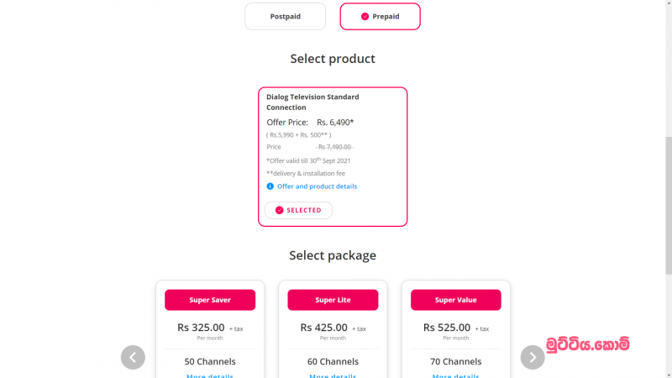Click the Dialog Television Standard Connection card title
672x378 pixels.
[x=312, y=102]
